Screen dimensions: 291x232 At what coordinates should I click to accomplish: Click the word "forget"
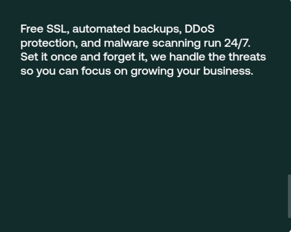[117, 57]
